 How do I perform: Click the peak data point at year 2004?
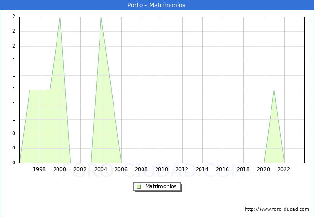(101, 18)
